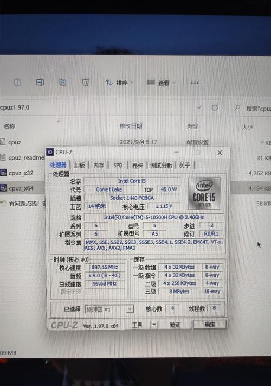Click the Comet Lake code name value
Image resolution: width=271 pixels, height=386 pixels.
pyautogui.click(x=109, y=189)
